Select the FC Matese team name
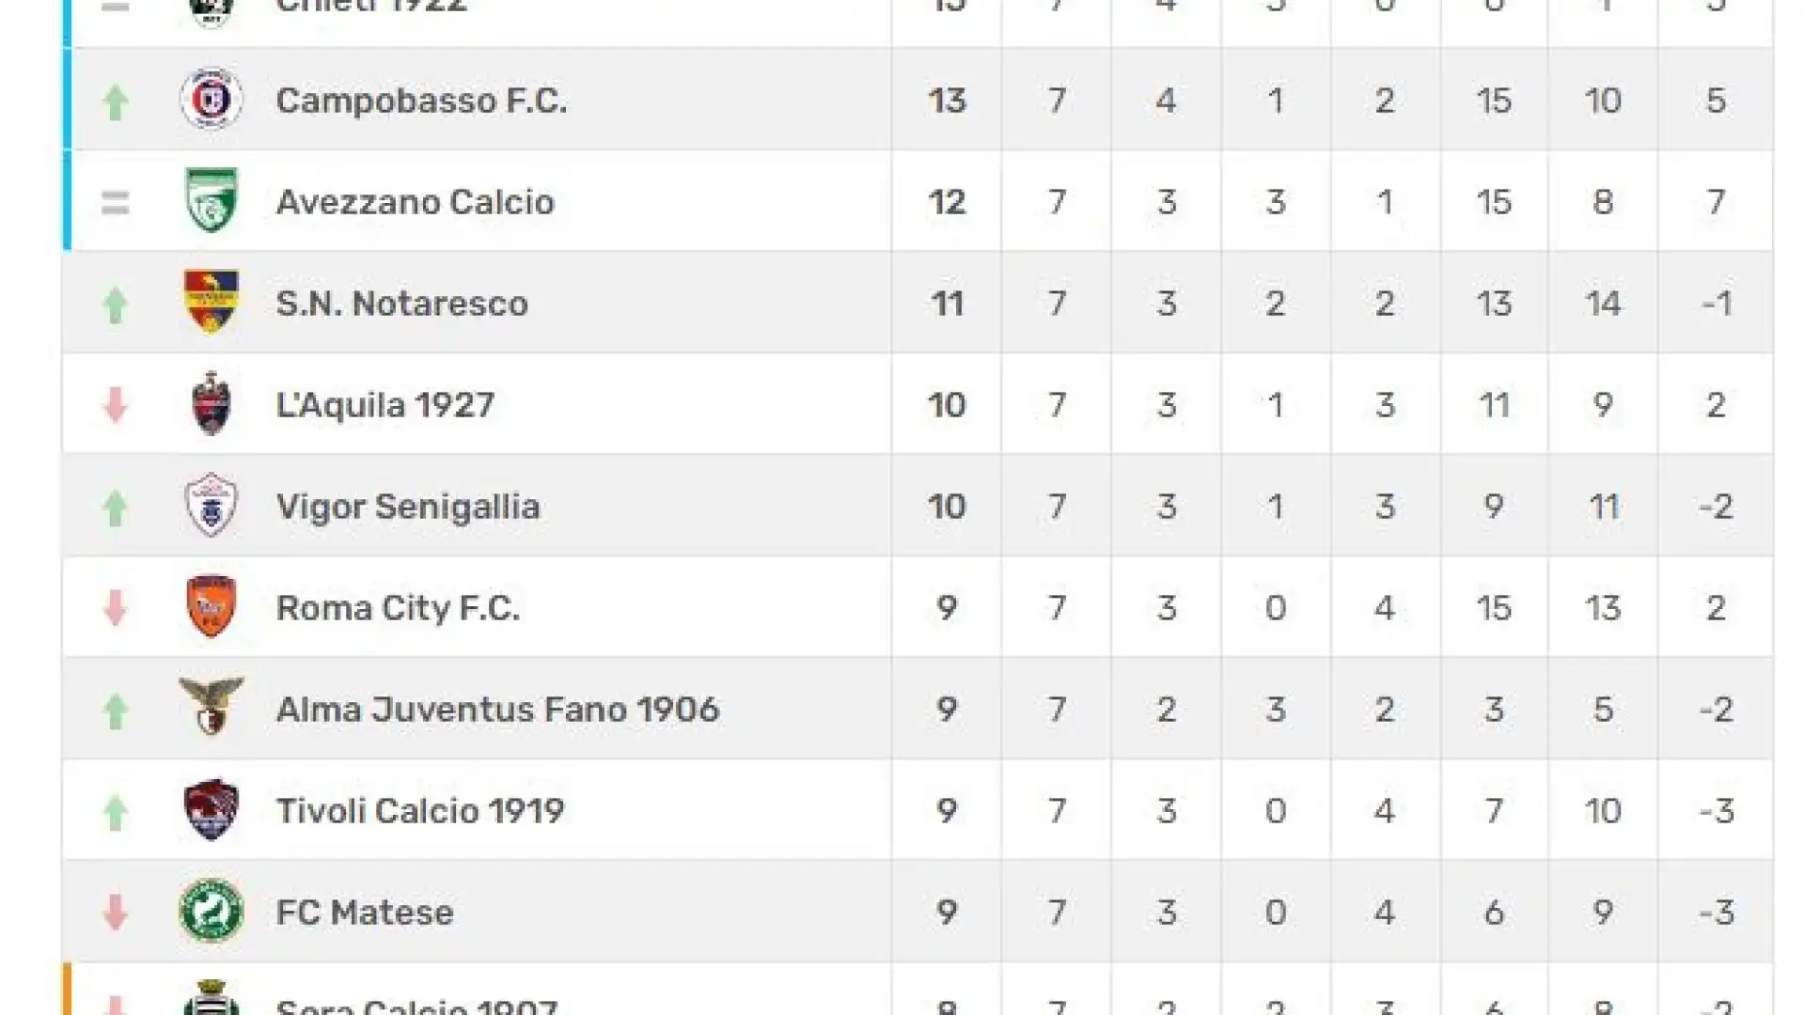 [365, 913]
